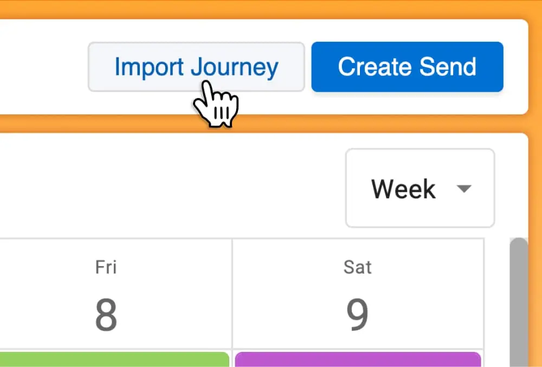Viewport: 542px width, 367px height.
Task: Click the divider between Fri and Sat columns
Action: pyautogui.click(x=233, y=294)
